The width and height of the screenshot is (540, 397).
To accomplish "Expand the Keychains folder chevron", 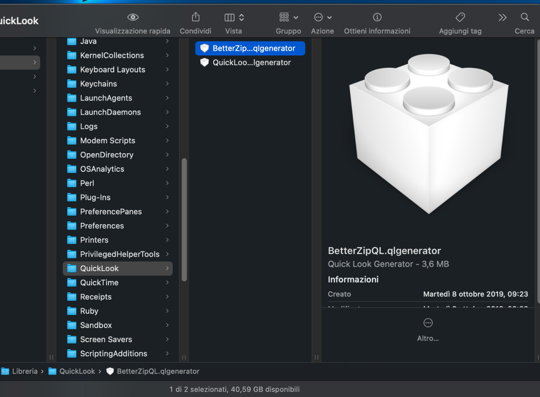I will [167, 84].
